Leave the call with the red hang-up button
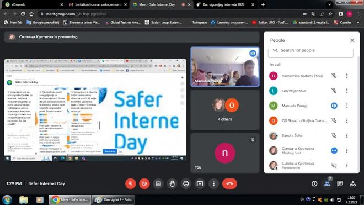 [229, 183]
